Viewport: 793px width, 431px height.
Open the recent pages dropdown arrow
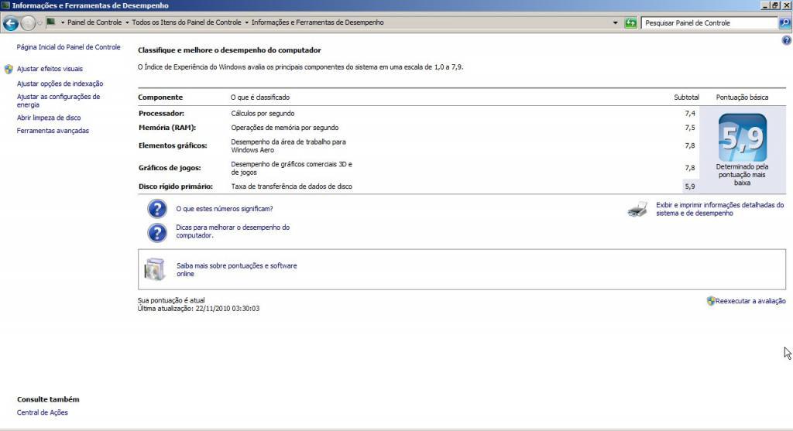click(x=39, y=22)
